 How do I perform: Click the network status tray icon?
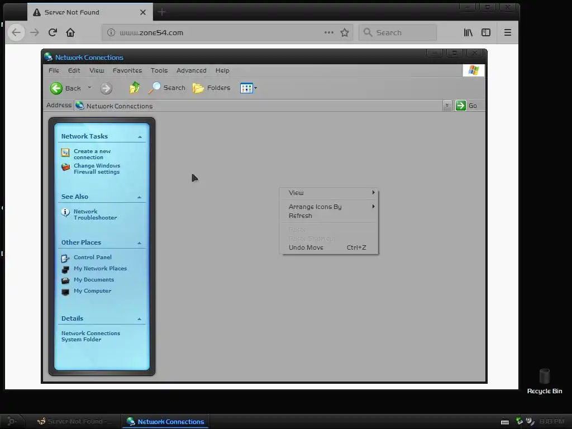[x=519, y=421]
